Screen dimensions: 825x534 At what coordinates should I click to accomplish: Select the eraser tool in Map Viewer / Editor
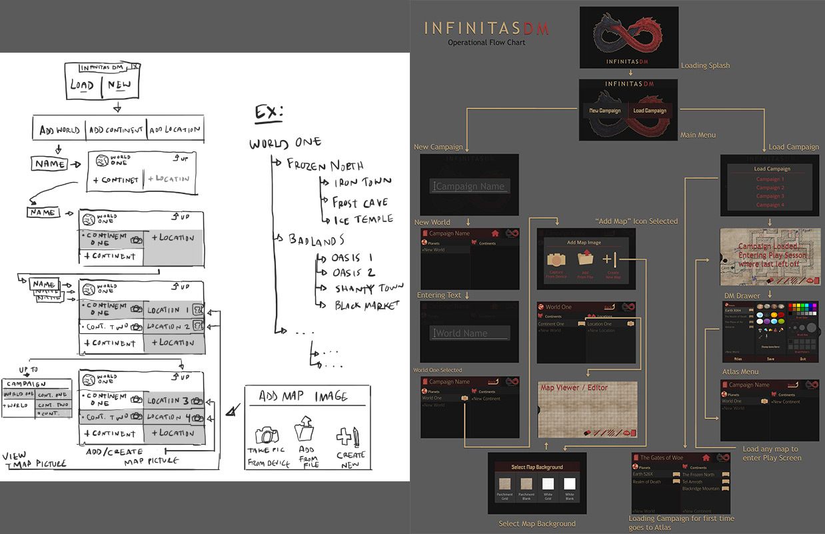tap(586, 433)
